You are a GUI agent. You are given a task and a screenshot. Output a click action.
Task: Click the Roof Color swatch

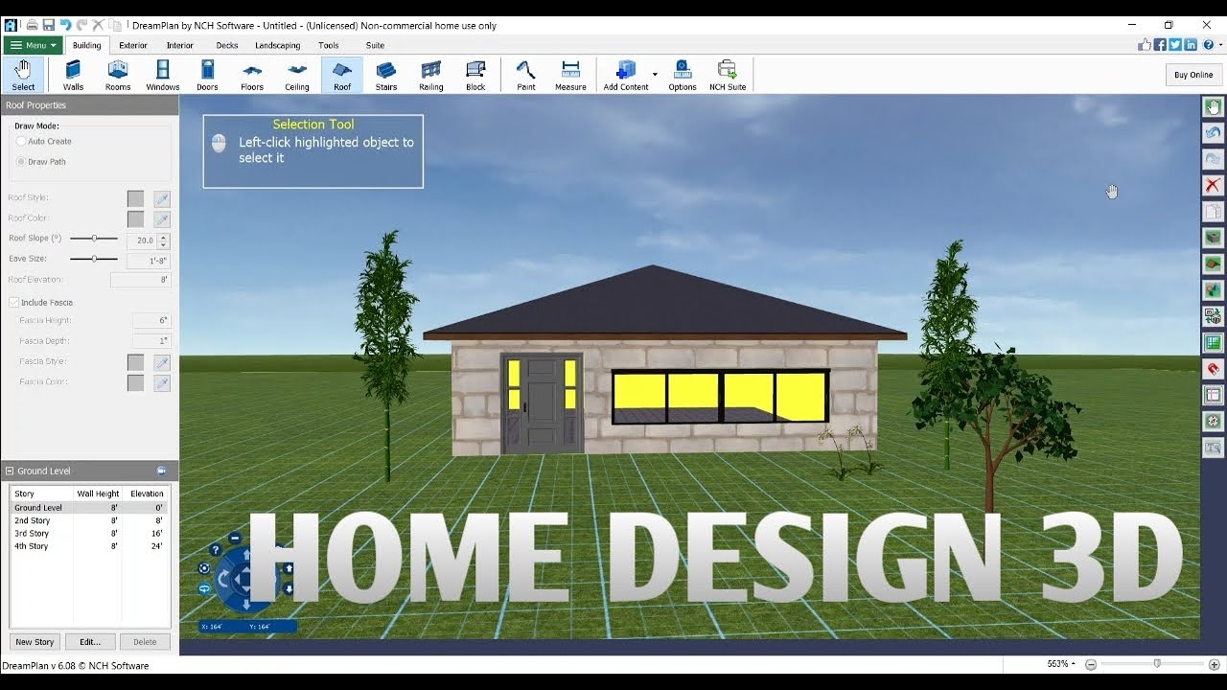(135, 219)
